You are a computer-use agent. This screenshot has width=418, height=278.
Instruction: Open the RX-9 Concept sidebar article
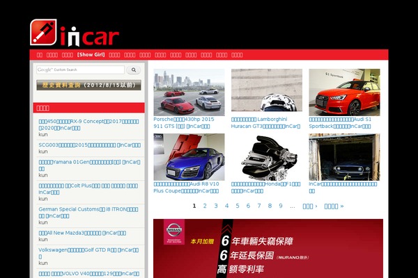[x=88, y=124]
